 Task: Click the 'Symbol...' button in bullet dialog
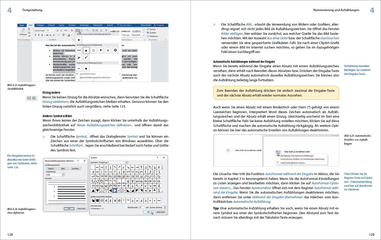(51, 169)
